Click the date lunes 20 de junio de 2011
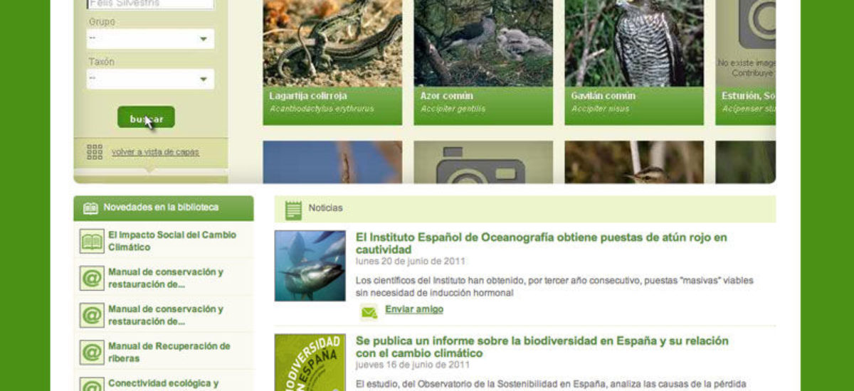Image resolution: width=854 pixels, height=391 pixels. coord(411,261)
